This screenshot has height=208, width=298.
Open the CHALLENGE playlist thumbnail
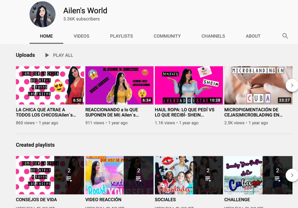pyautogui.click(x=258, y=175)
